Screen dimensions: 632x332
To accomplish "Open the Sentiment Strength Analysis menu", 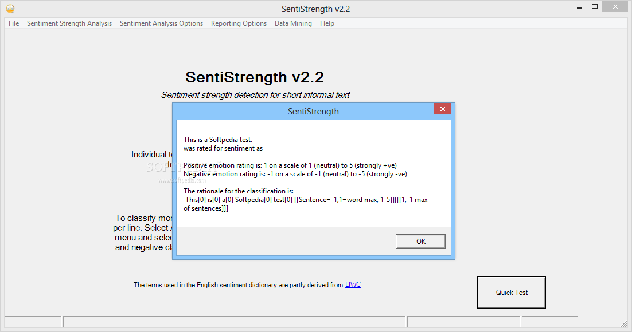I will [x=69, y=23].
